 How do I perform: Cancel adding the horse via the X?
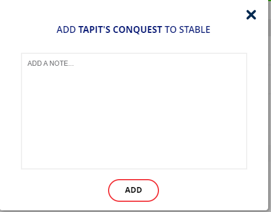(251, 15)
